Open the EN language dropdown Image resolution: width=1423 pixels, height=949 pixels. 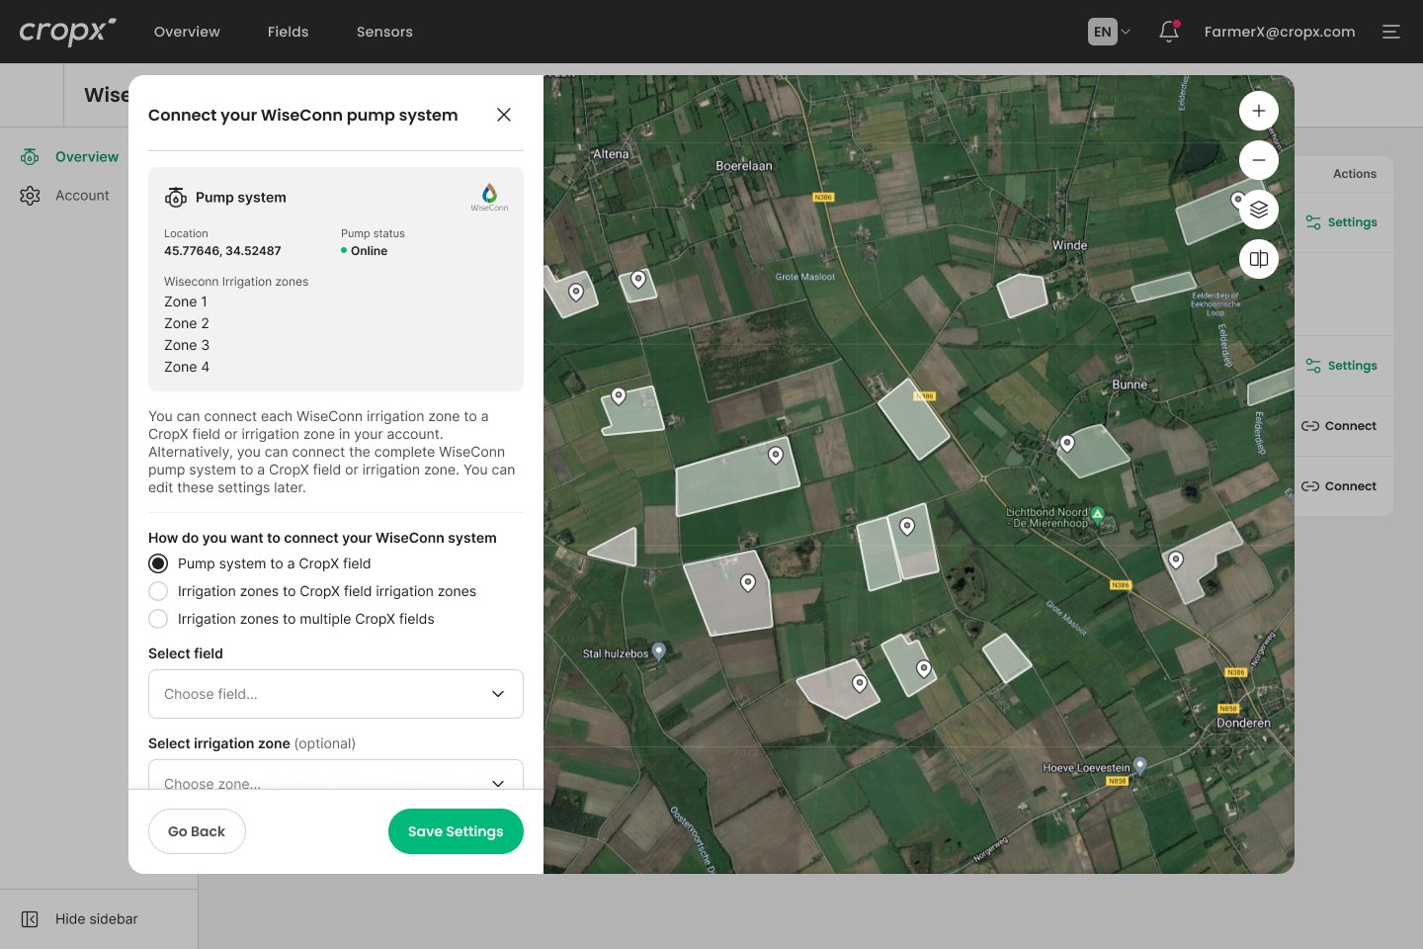point(1107,32)
